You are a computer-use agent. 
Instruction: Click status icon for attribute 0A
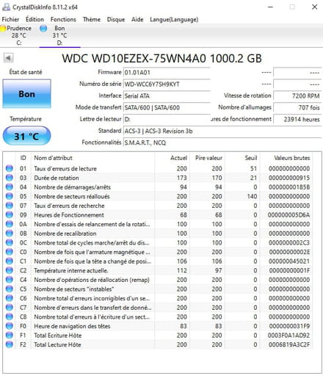[9, 224]
